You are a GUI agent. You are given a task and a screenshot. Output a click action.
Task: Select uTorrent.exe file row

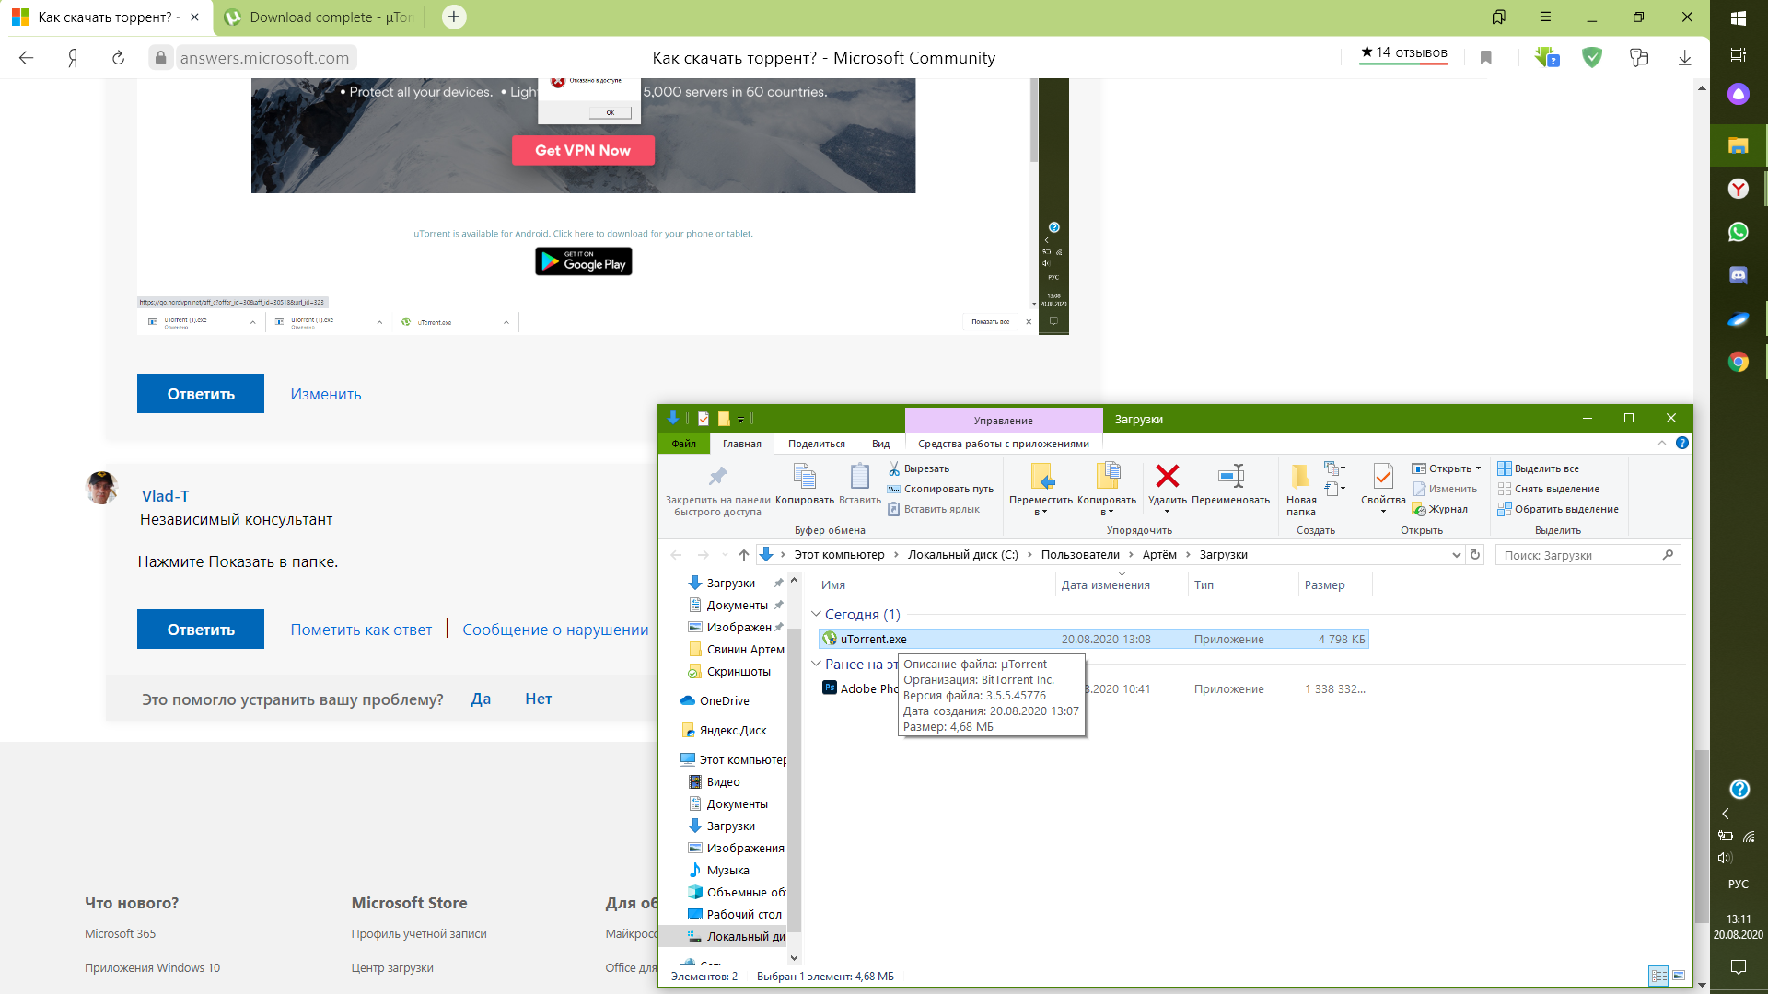[1093, 639]
